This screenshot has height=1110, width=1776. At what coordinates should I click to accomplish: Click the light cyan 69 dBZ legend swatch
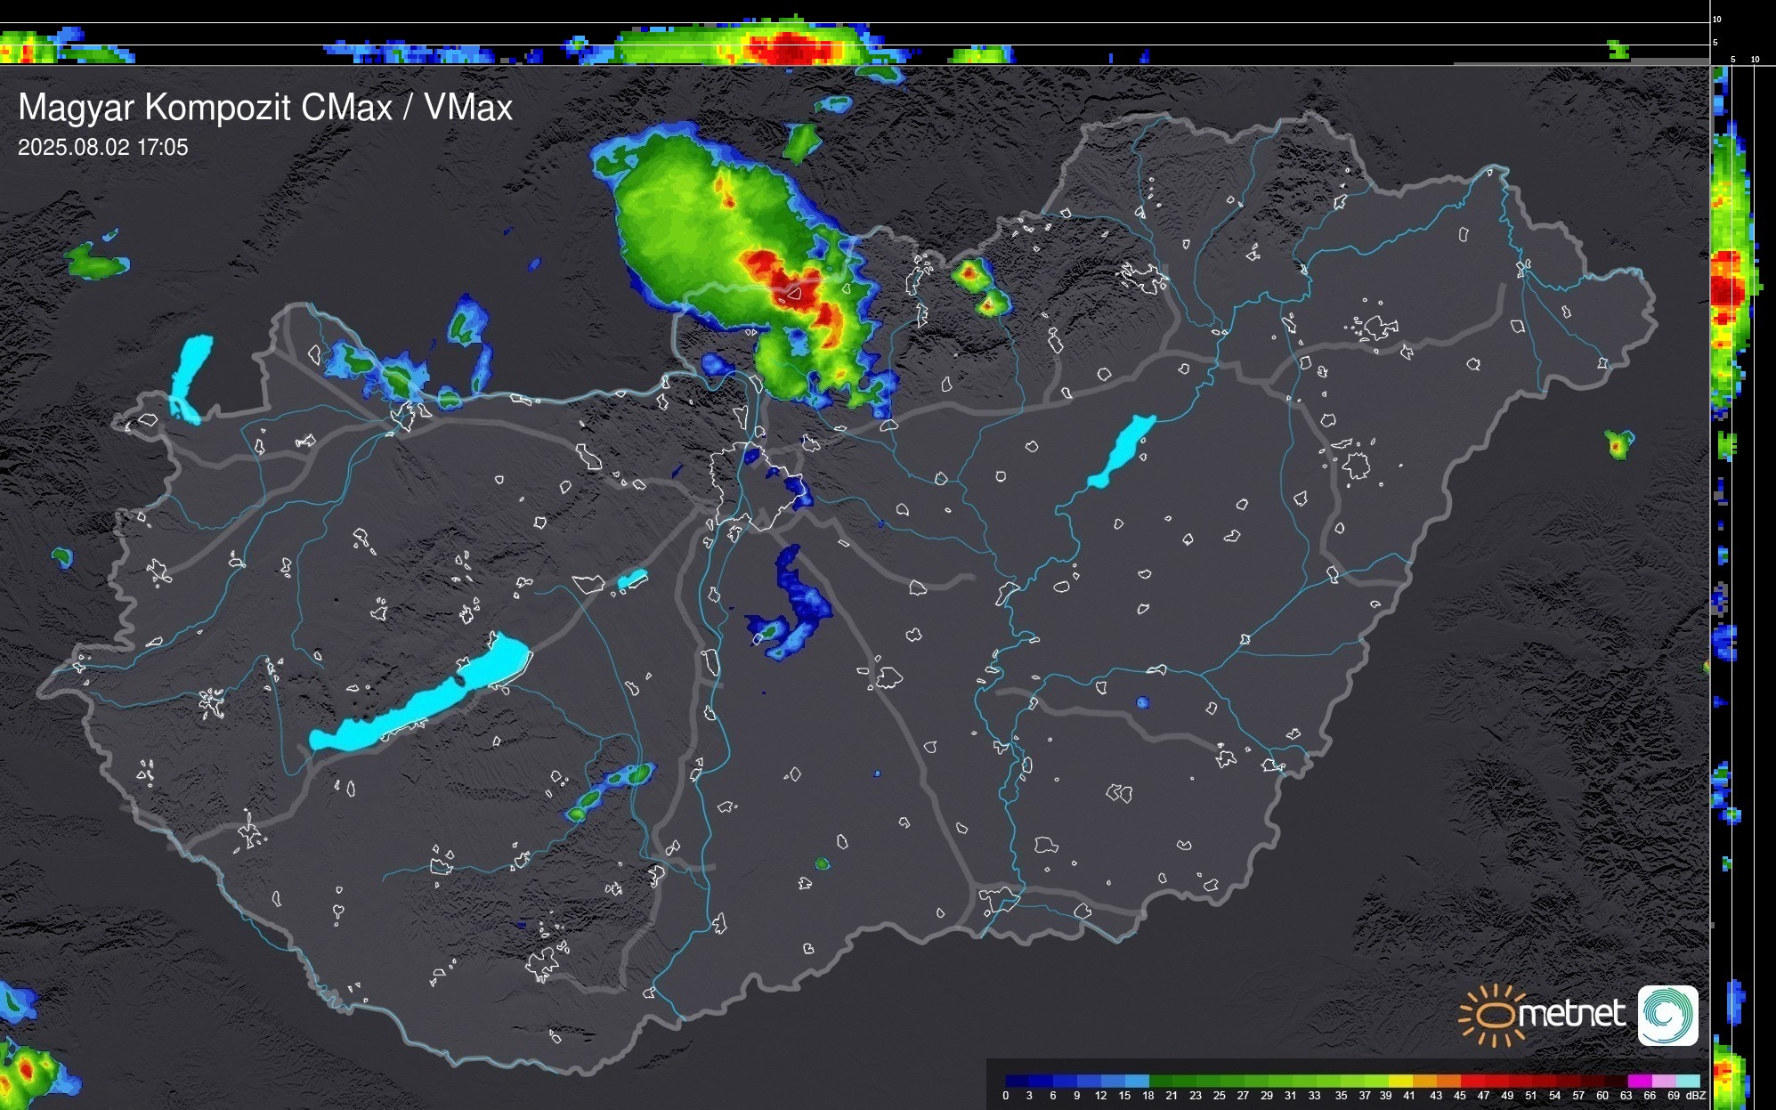tap(1688, 1081)
